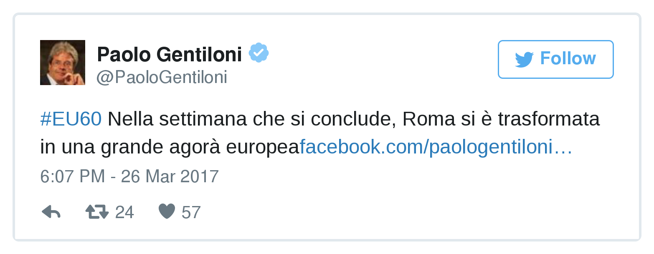Click the 6:07 PM time of the tweet

tap(72, 176)
